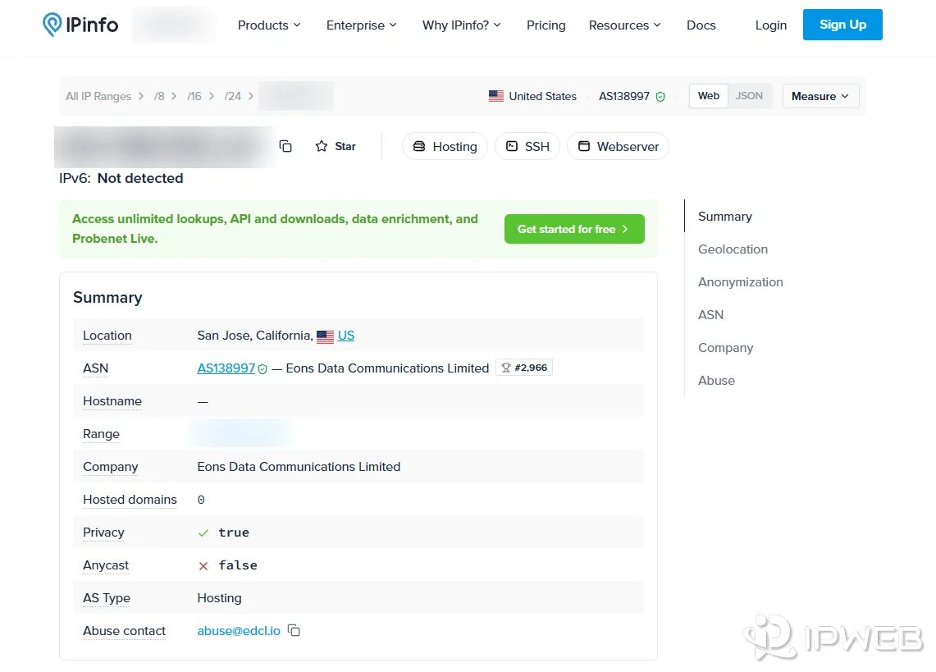Open the Docs page
This screenshot has height=672, width=936.
[701, 25]
